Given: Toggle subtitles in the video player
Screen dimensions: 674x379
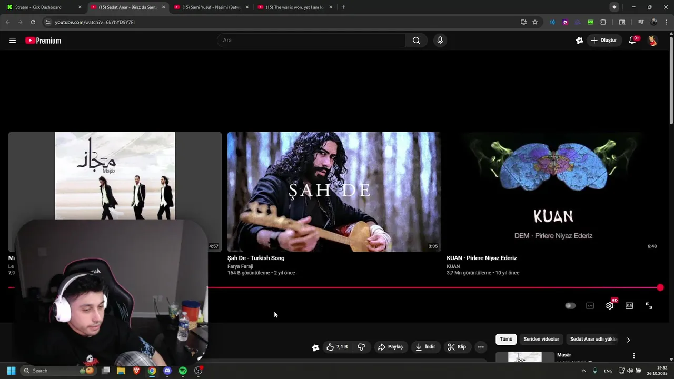Looking at the screenshot, I should pos(590,306).
